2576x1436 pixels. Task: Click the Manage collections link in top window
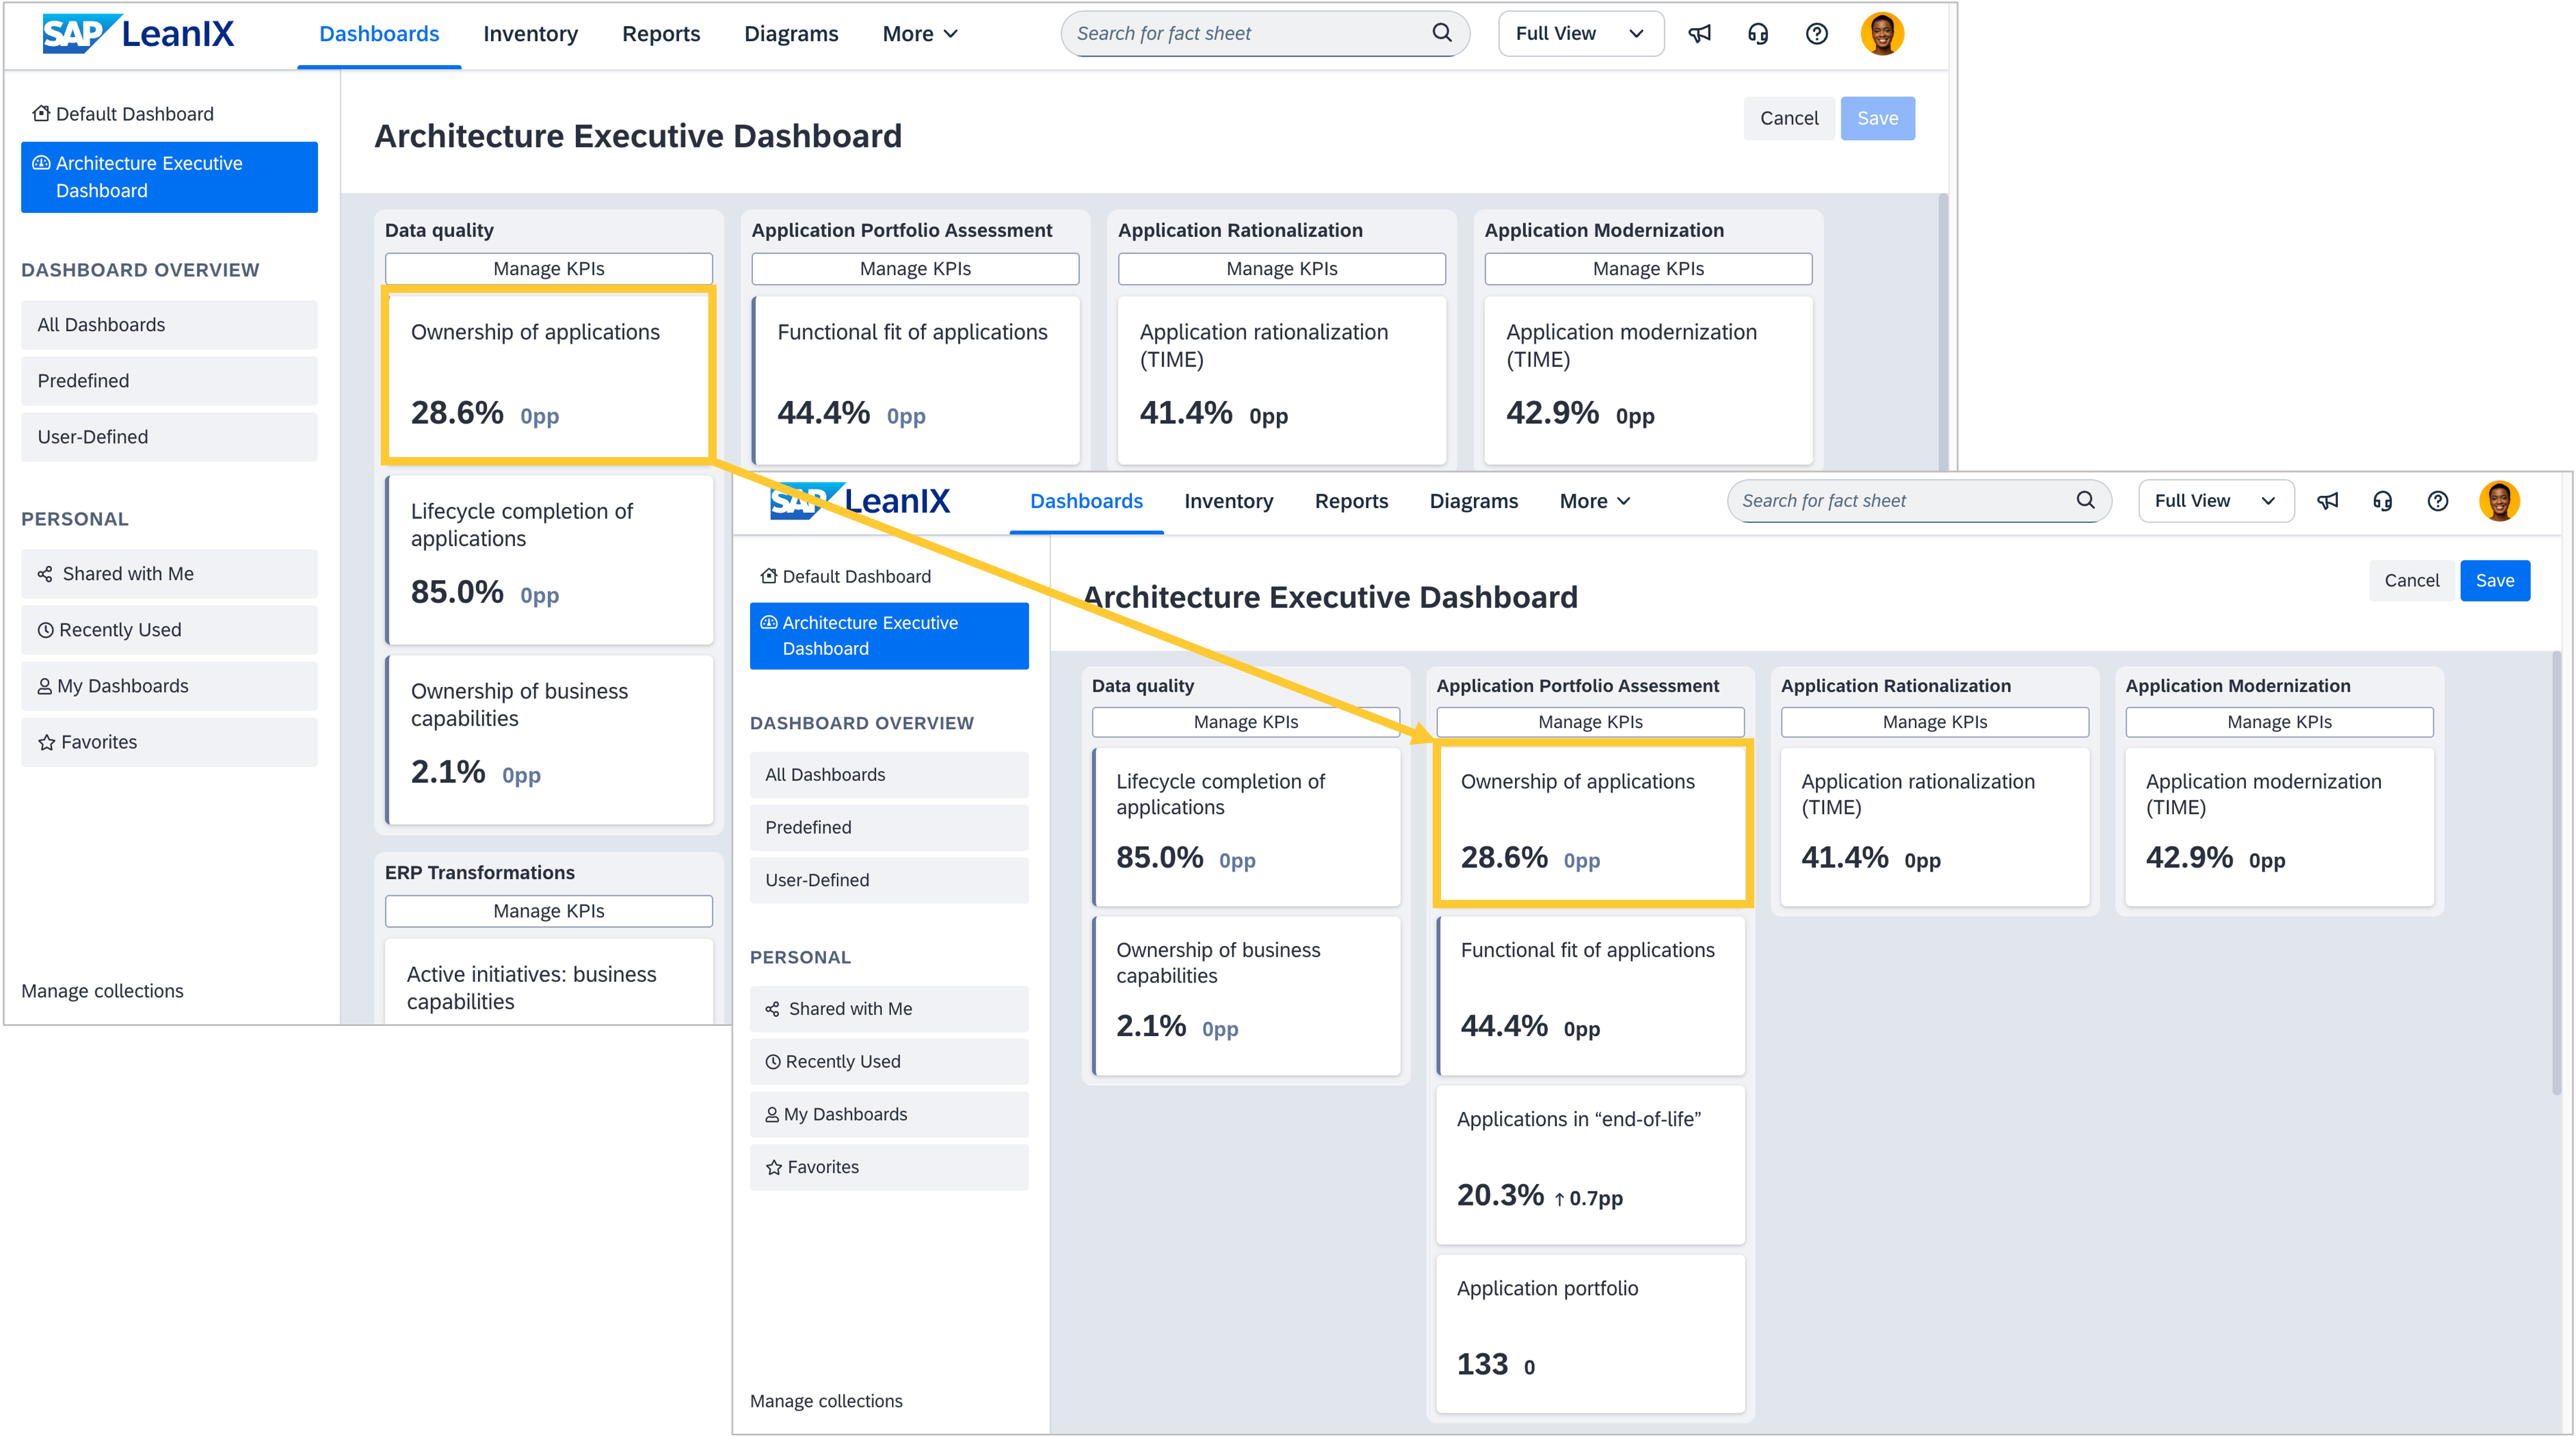coord(102,991)
